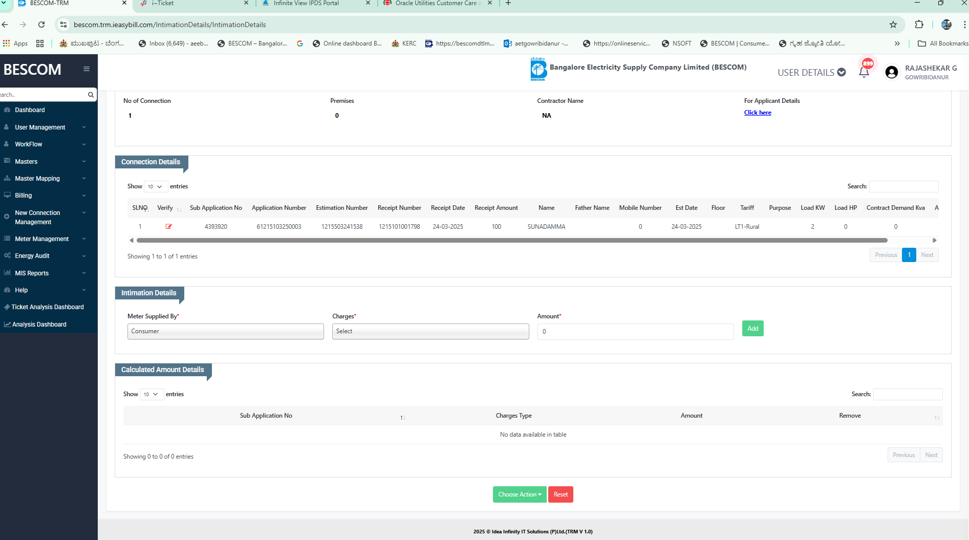Open the All Bookmarks folder
Viewport: 969px width, 540px height.
(x=943, y=44)
